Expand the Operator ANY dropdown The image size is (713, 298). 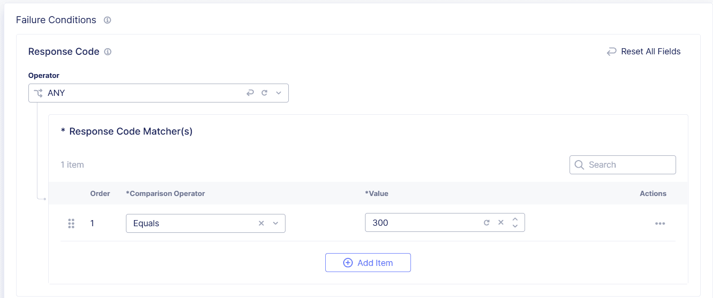(x=278, y=93)
